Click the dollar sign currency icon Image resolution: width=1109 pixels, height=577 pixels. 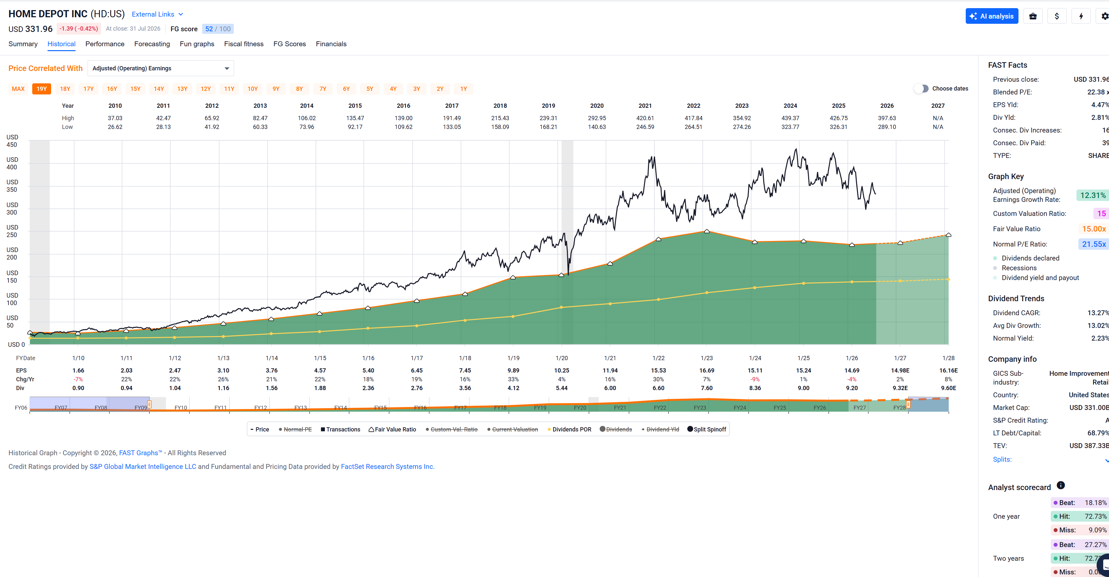click(x=1057, y=16)
